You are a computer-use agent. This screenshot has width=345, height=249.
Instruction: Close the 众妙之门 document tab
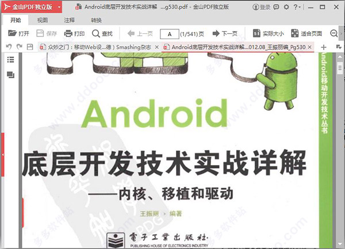tap(156, 47)
